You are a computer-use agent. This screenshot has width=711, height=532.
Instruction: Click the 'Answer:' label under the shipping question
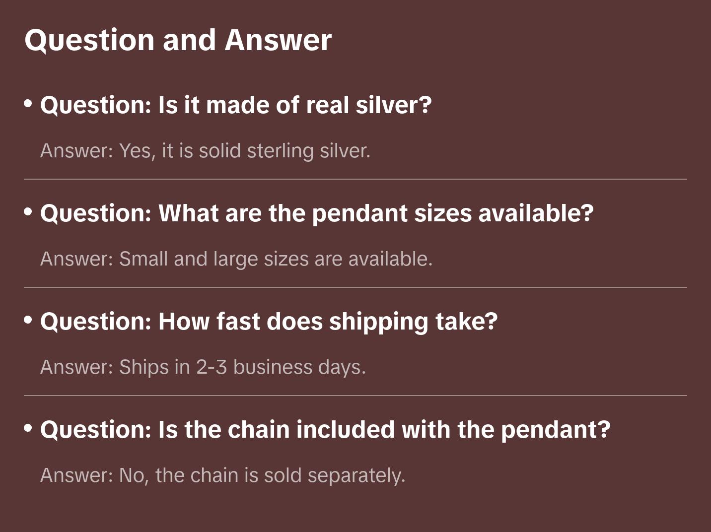click(77, 367)
